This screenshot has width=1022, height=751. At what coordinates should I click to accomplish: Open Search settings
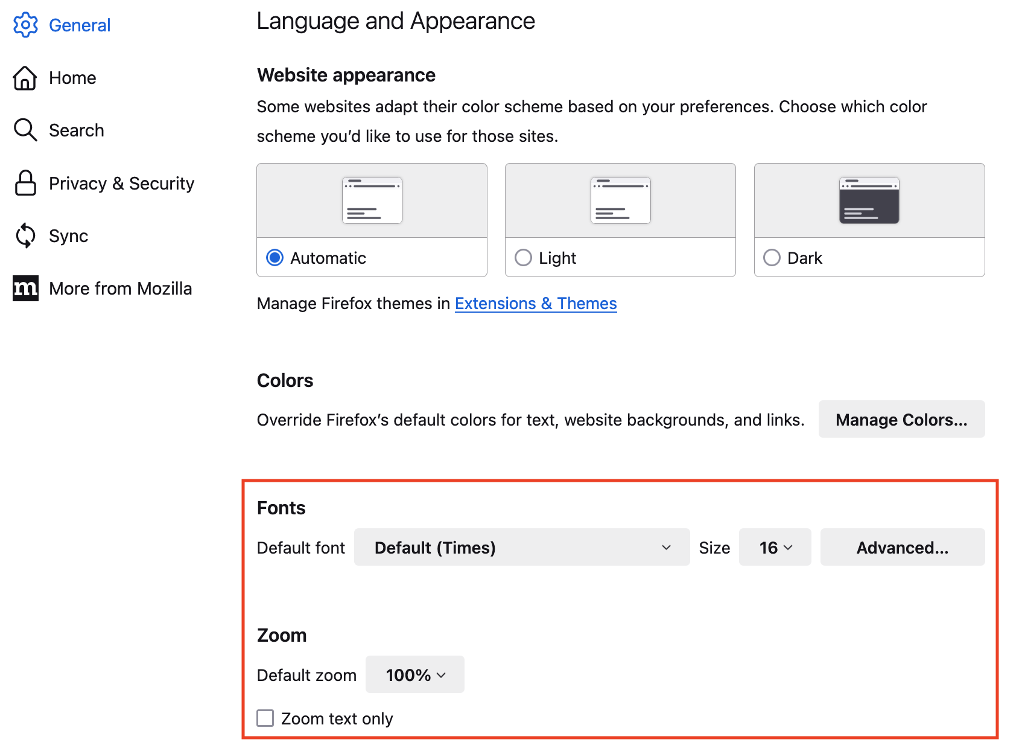pos(77,130)
